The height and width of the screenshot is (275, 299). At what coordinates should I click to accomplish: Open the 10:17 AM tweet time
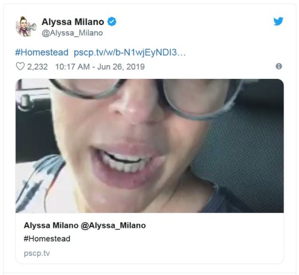(x=72, y=67)
